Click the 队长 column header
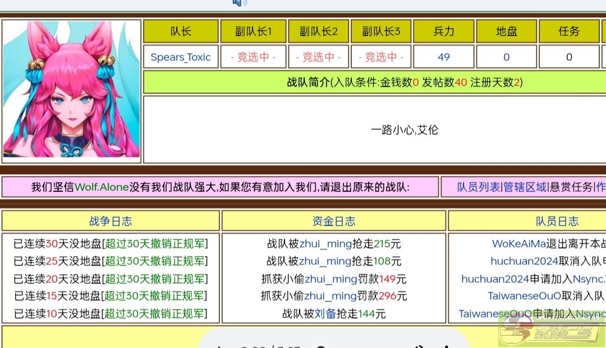This screenshot has height=348, width=606. point(181,31)
